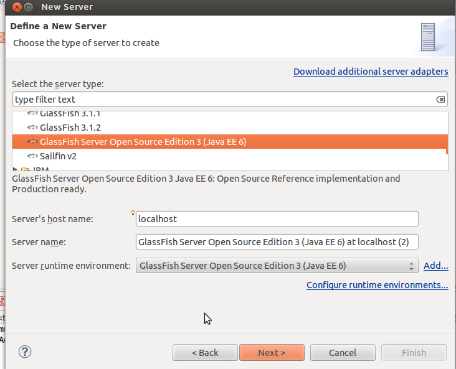Click the selected GlassFish Server row icon
The image size is (456, 369).
click(33, 142)
